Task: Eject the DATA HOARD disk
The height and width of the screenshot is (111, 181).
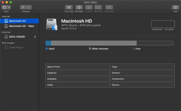Action: click(35, 37)
